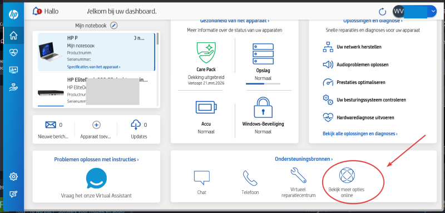Viewport: 445px width, 213px height.
Task: Click Uw netwerk herstellen
Action: click(x=359, y=47)
